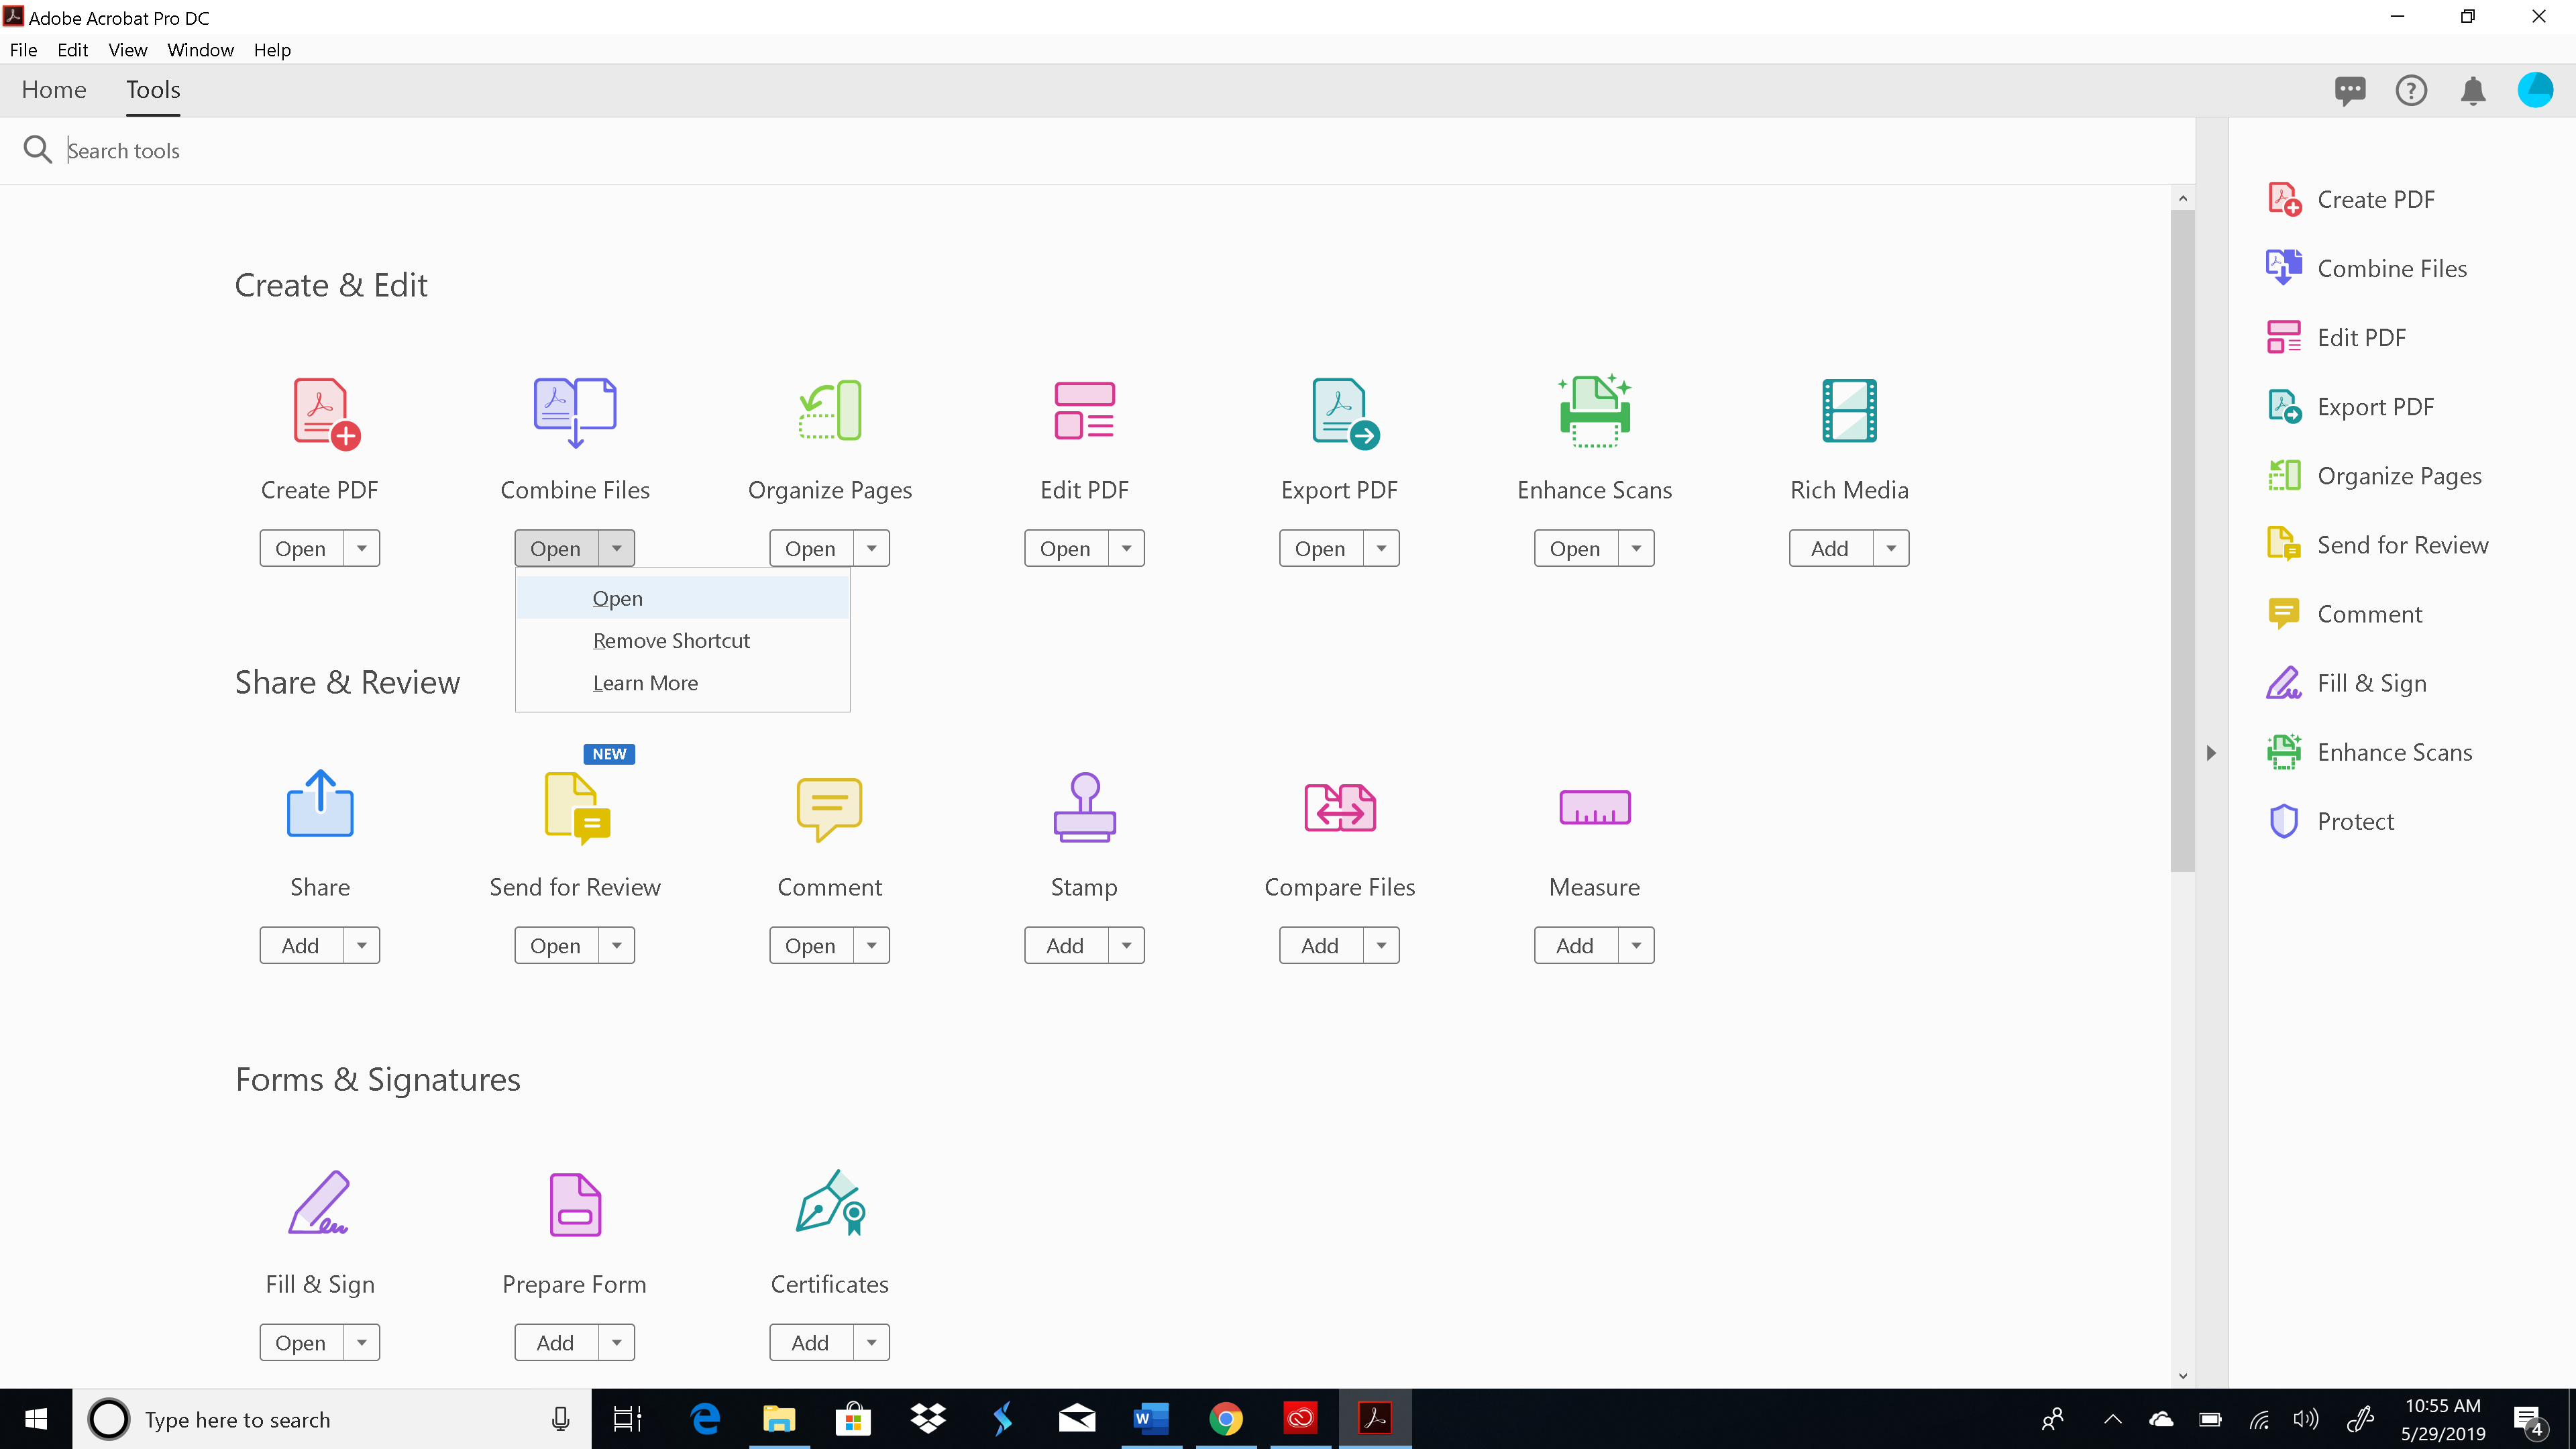
Task: Expand the Send for Review dropdown arrow
Action: tap(617, 945)
